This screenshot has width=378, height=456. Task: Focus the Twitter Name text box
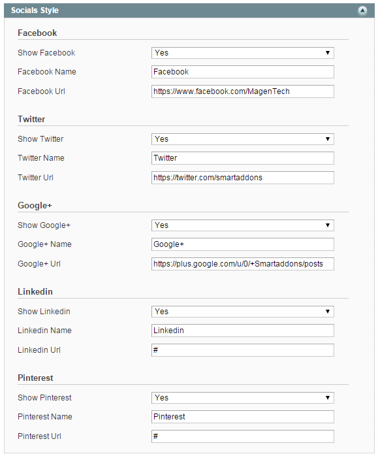(243, 158)
